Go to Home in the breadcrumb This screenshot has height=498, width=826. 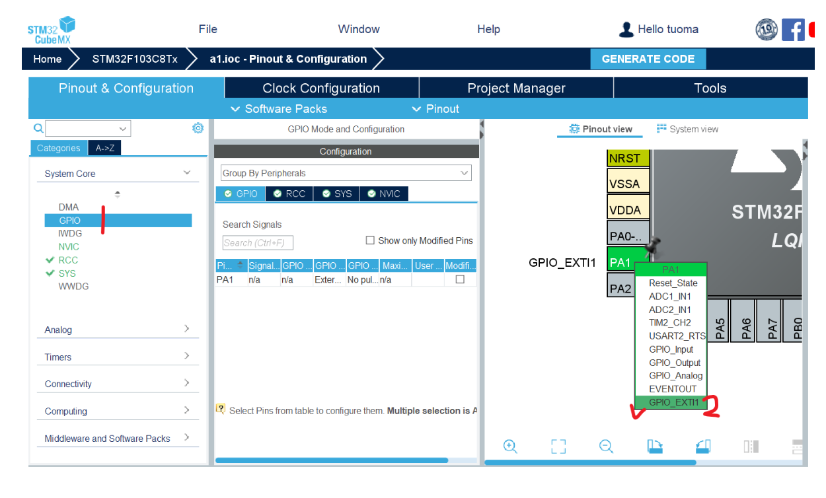pos(48,59)
